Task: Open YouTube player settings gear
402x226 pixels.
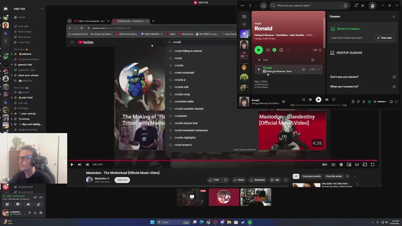Action: point(341,164)
